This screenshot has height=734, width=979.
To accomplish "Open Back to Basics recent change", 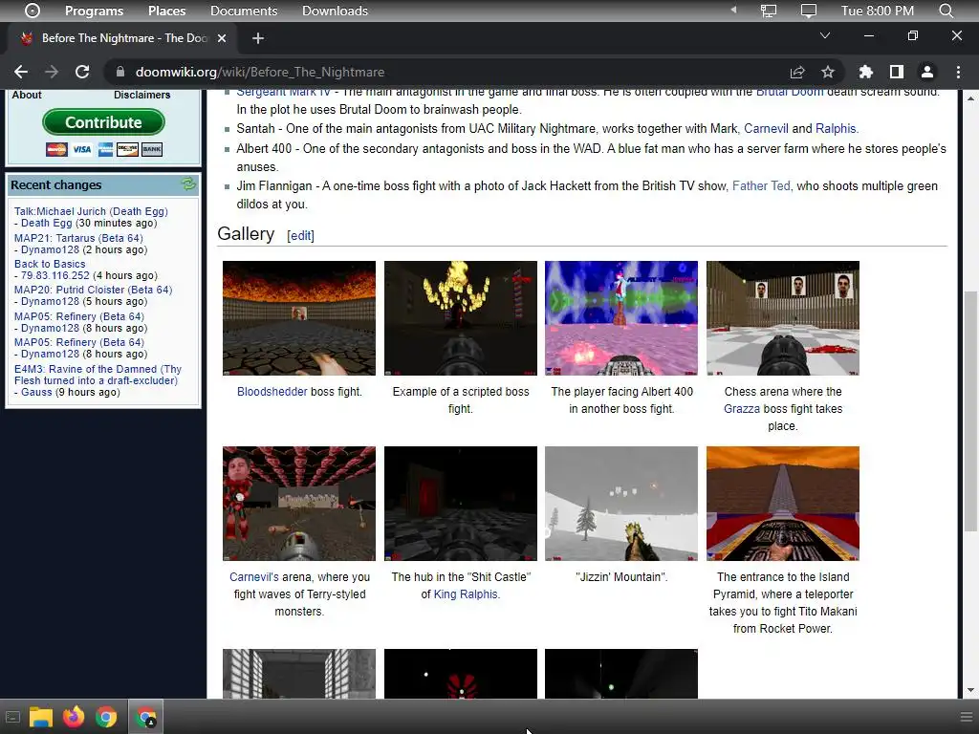I will [x=50, y=264].
